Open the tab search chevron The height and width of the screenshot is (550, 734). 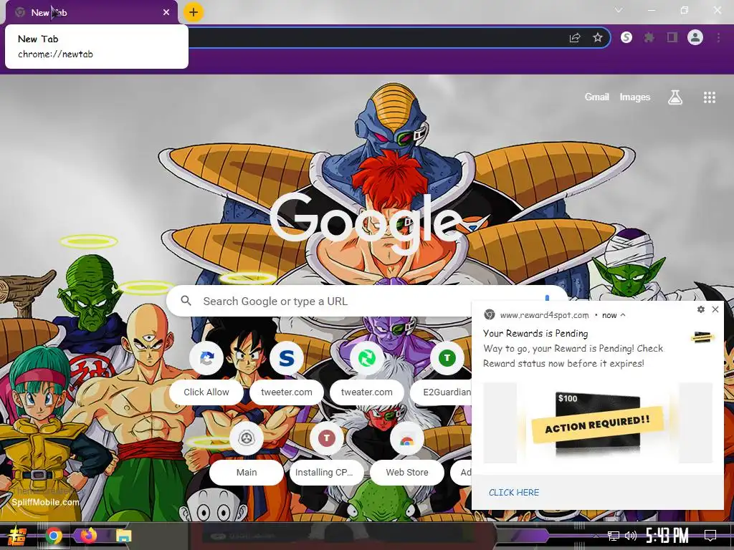[x=619, y=10]
